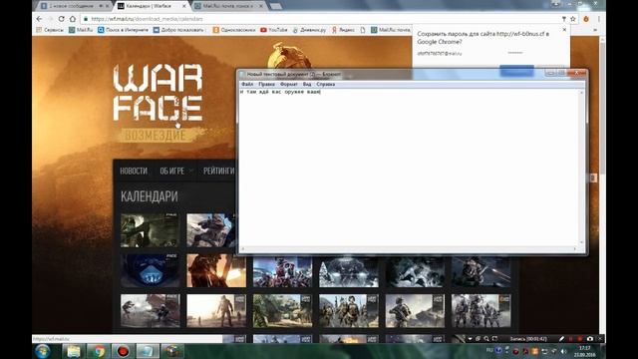Click the Warface logo on the page
The image size is (638, 359).
click(158, 93)
